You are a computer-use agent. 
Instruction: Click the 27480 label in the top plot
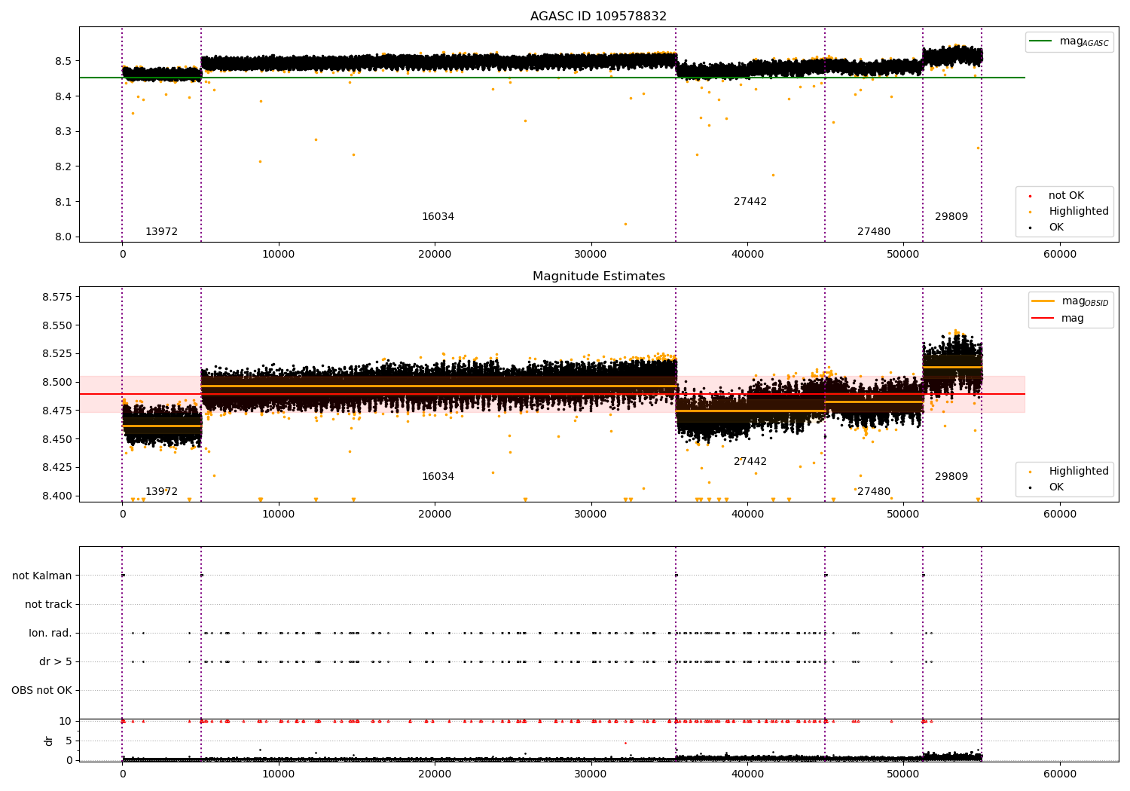tap(874, 232)
